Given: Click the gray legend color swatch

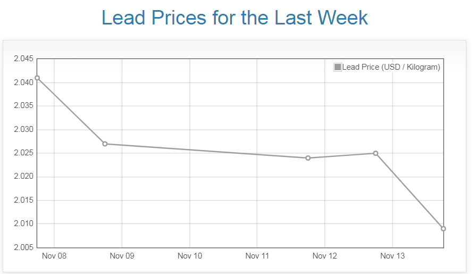Looking at the screenshot, I should click(x=337, y=67).
